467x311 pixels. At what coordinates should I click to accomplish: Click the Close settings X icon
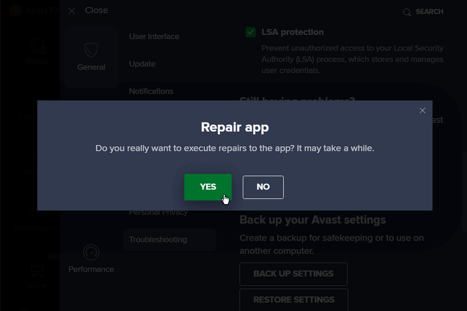[x=72, y=11]
